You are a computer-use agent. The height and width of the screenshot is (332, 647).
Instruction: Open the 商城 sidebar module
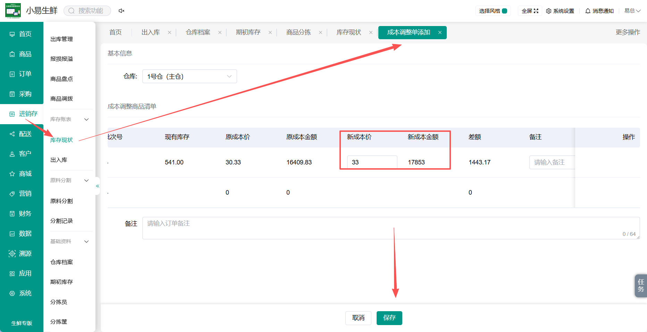pos(22,174)
